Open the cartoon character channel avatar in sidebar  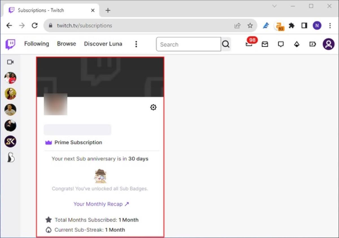coord(10,94)
